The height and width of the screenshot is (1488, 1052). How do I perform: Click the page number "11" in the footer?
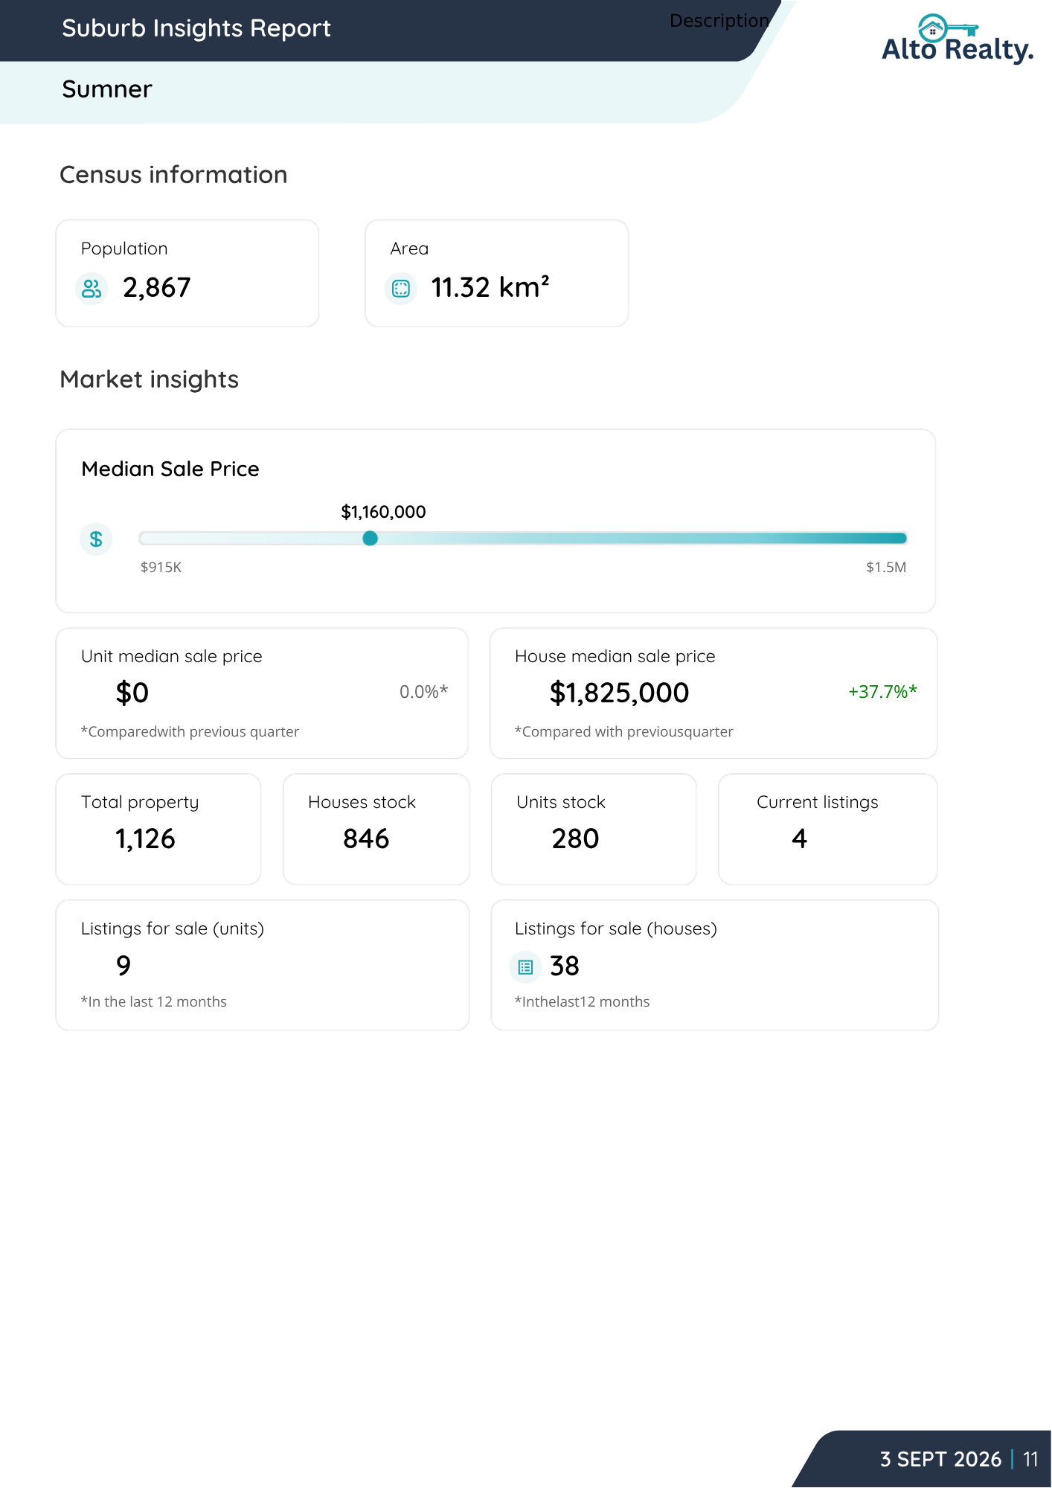tap(1030, 1460)
